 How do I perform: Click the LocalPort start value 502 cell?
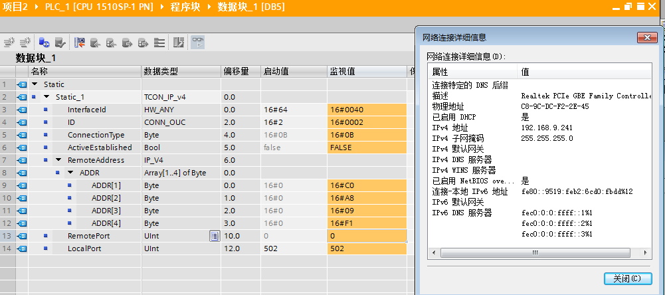pyautogui.click(x=294, y=248)
